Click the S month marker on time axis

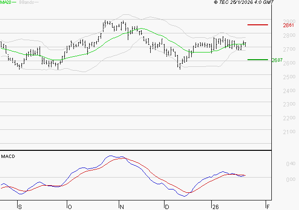tap(20, 207)
